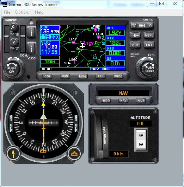Click the PUSH C/V knob
This screenshot has height=187, width=184.
click(x=12, y=70)
